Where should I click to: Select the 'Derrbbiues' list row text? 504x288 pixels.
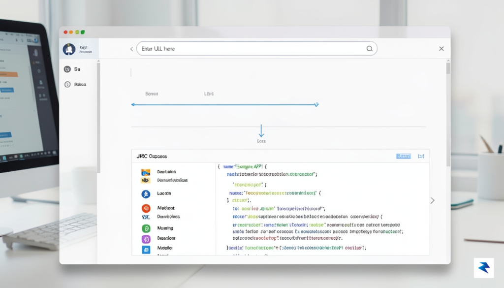pos(168,217)
